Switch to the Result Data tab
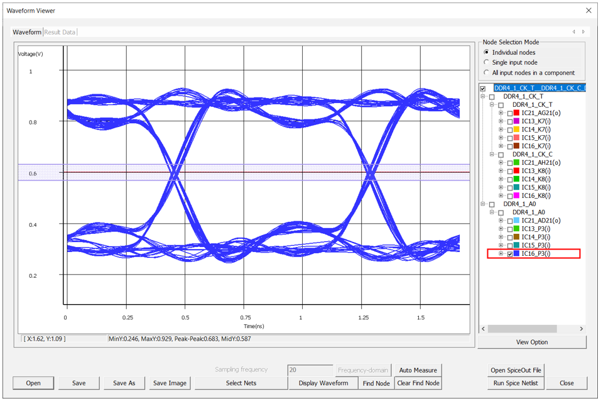 coord(60,32)
